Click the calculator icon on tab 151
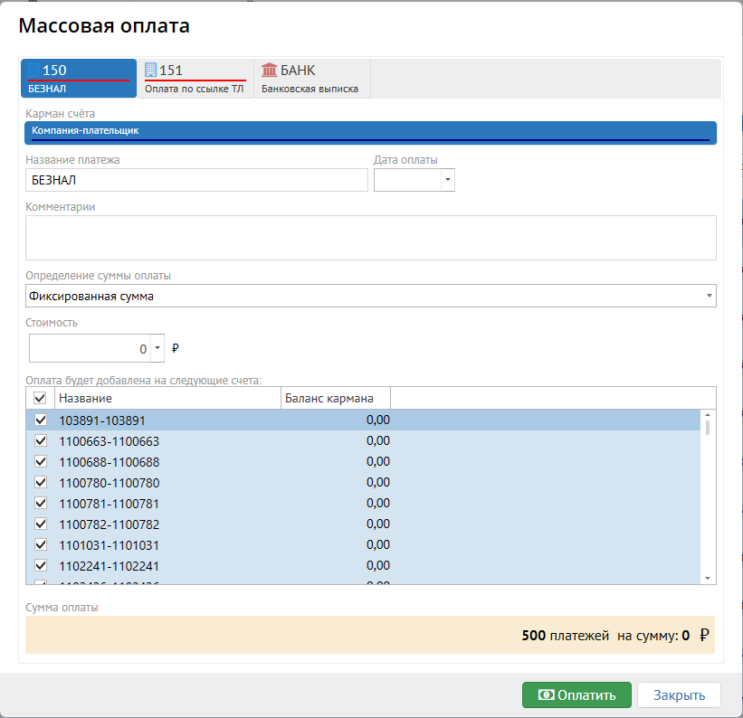The image size is (743, 718). [151, 71]
